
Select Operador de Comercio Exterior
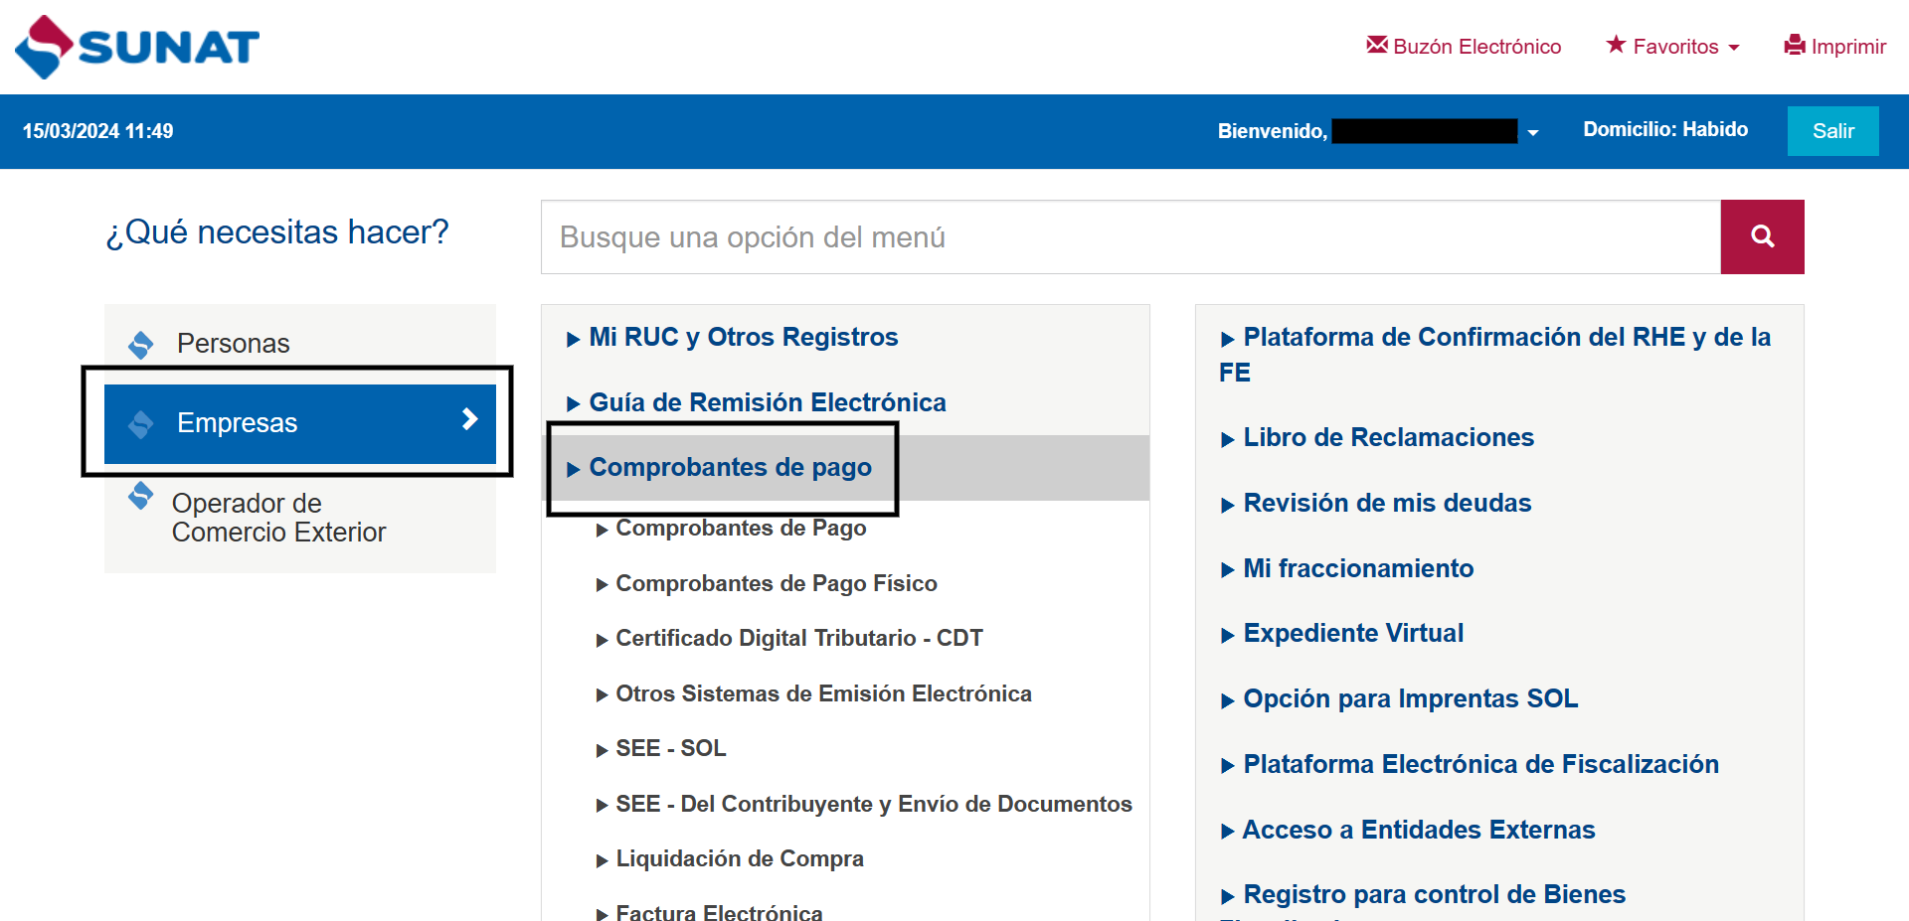pos(300,518)
